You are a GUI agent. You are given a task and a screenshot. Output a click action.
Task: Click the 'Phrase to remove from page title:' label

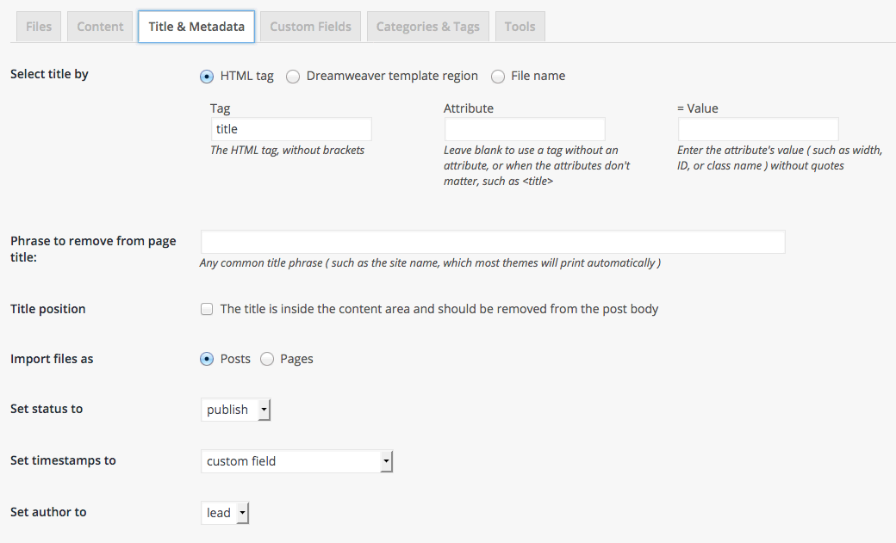(93, 249)
